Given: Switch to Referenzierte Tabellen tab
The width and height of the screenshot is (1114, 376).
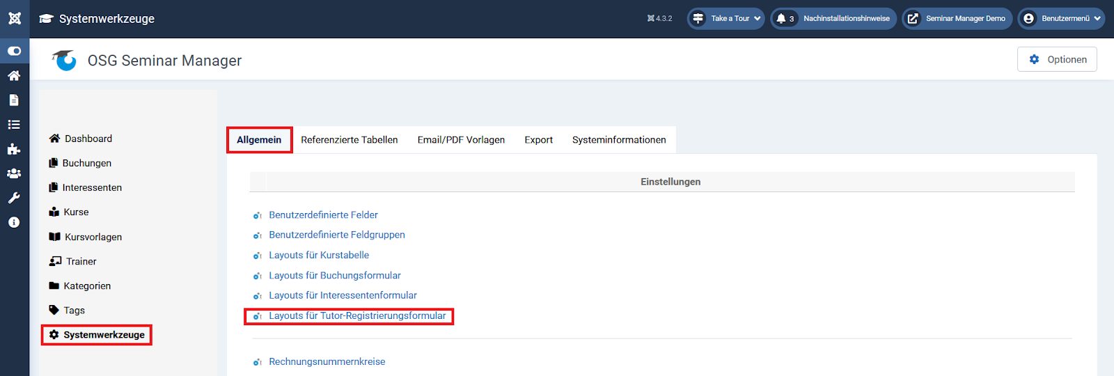Looking at the screenshot, I should [350, 140].
